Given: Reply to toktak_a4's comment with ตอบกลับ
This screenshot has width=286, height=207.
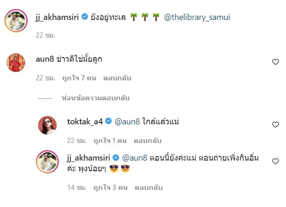Looking at the screenshot, I should (148, 141).
